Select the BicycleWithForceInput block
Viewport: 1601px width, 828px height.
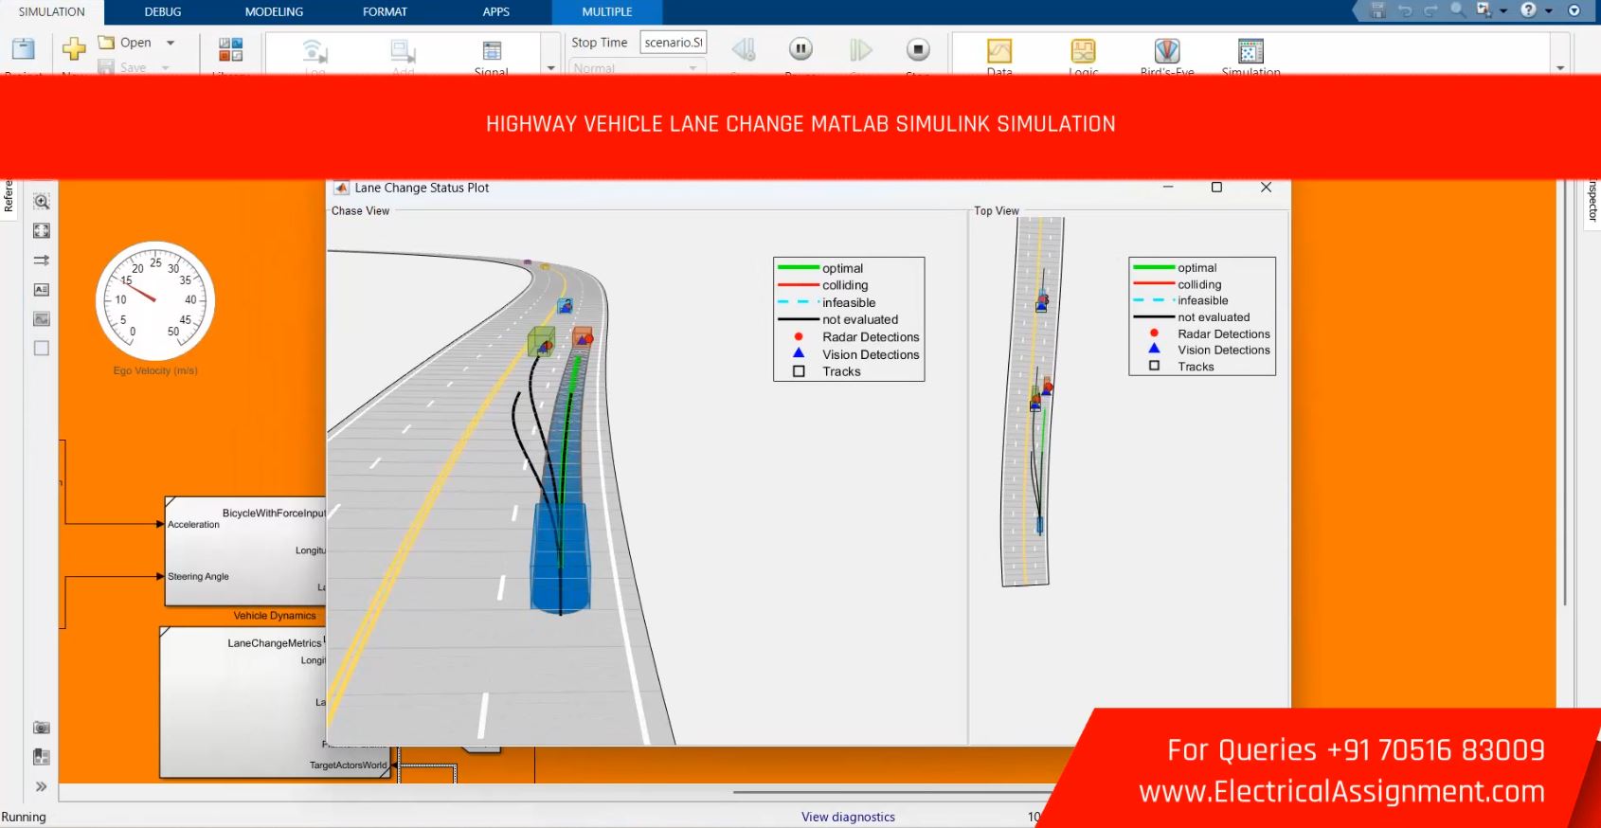pos(245,551)
